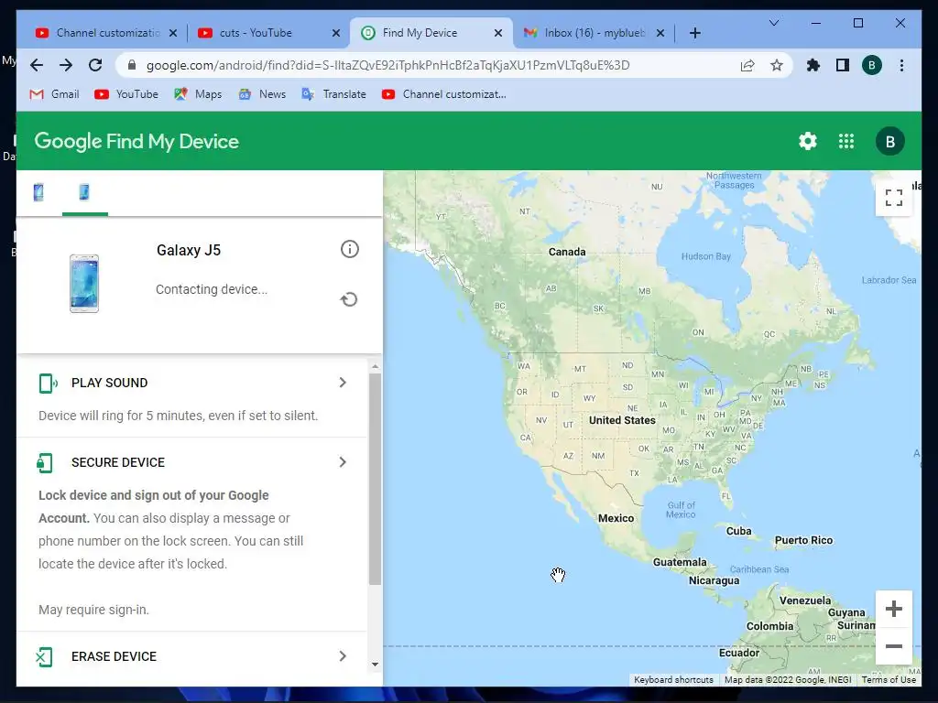Open map Terms of Use
938x703 pixels.
[889, 680]
